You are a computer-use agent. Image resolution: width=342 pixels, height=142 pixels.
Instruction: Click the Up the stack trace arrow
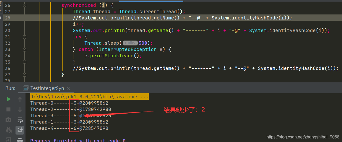pyautogui.click(x=20, y=99)
